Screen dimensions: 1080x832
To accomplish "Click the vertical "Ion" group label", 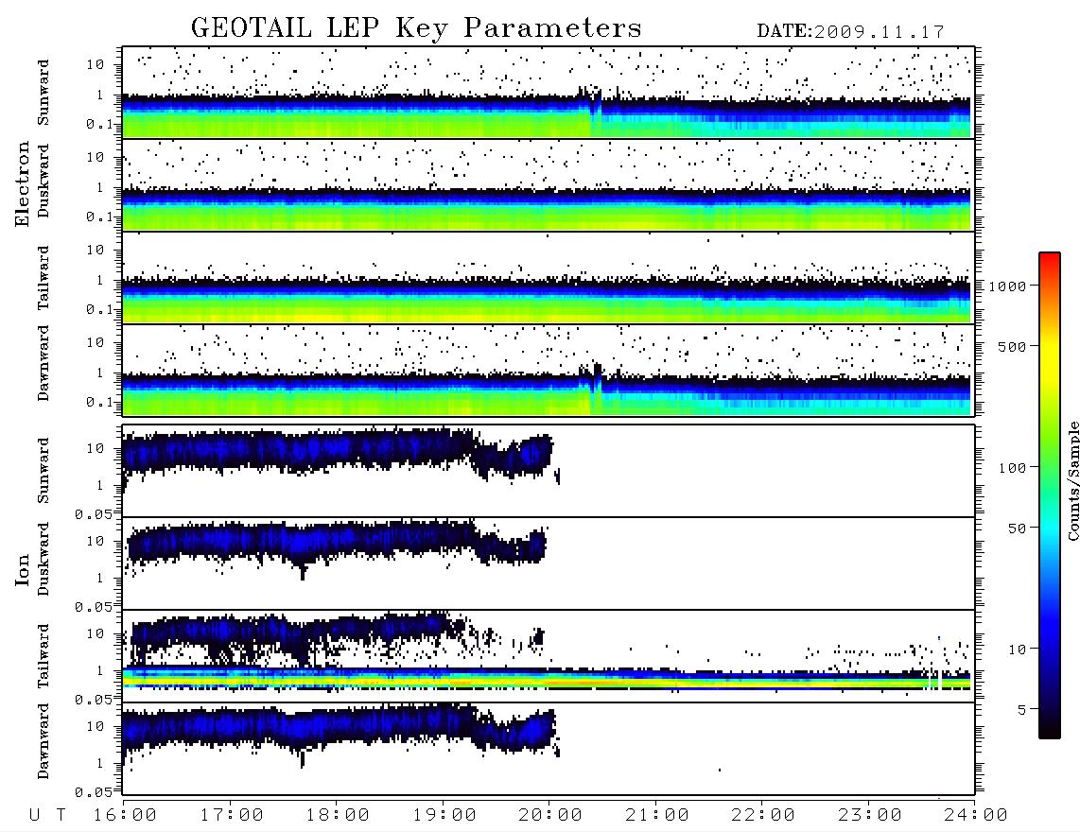I will tap(23, 570).
